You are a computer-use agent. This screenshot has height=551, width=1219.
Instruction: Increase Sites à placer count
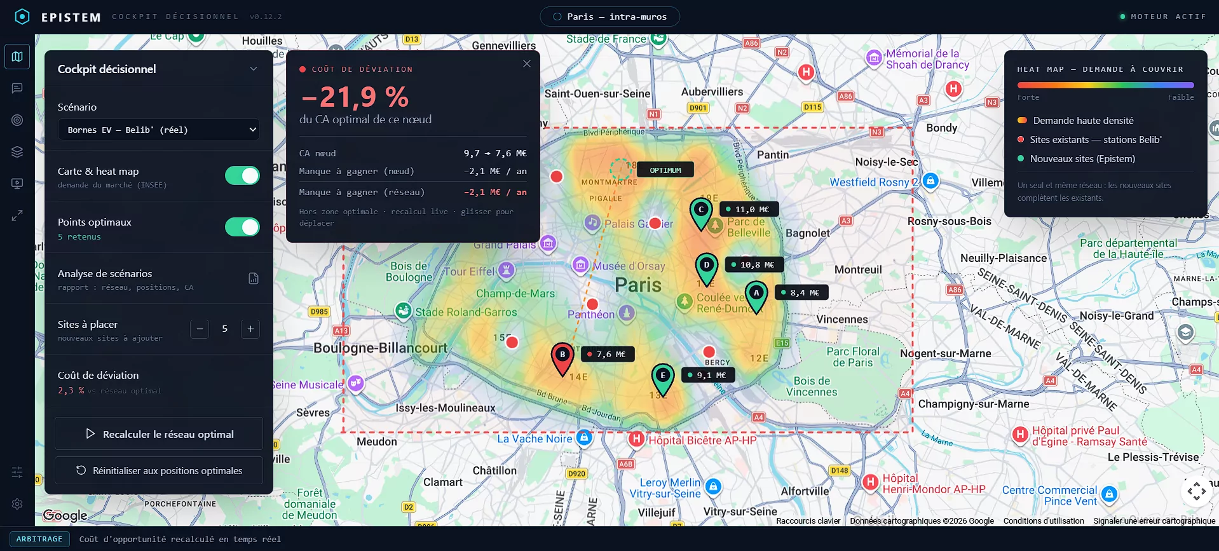[x=250, y=329]
